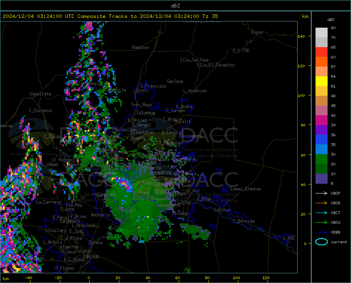The image size is (351, 283).
Task: Click the -40 tick on the bottom km axis
Action: [x=28, y=278]
